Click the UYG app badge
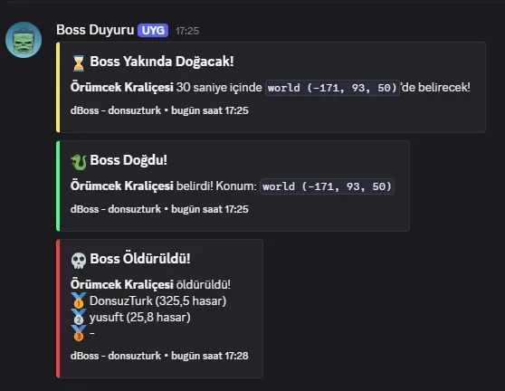 click(153, 31)
